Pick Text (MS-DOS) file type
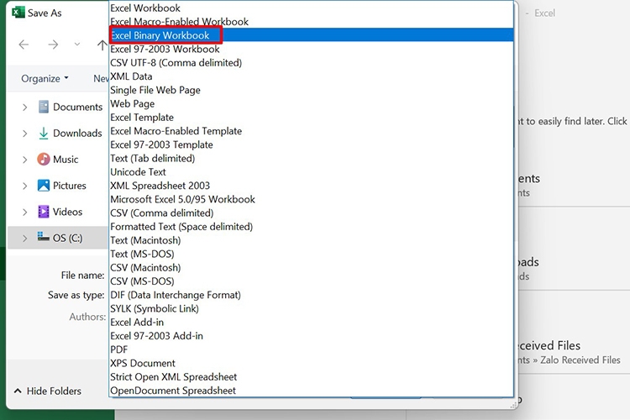 311,254
